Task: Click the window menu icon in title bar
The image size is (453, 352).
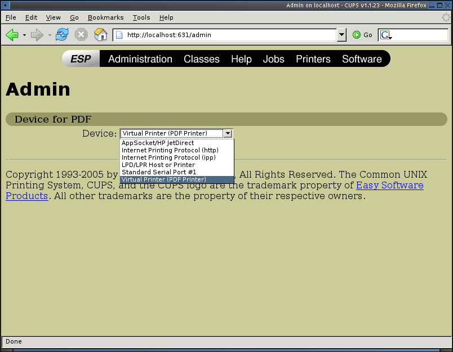Action: click(x=5, y=5)
